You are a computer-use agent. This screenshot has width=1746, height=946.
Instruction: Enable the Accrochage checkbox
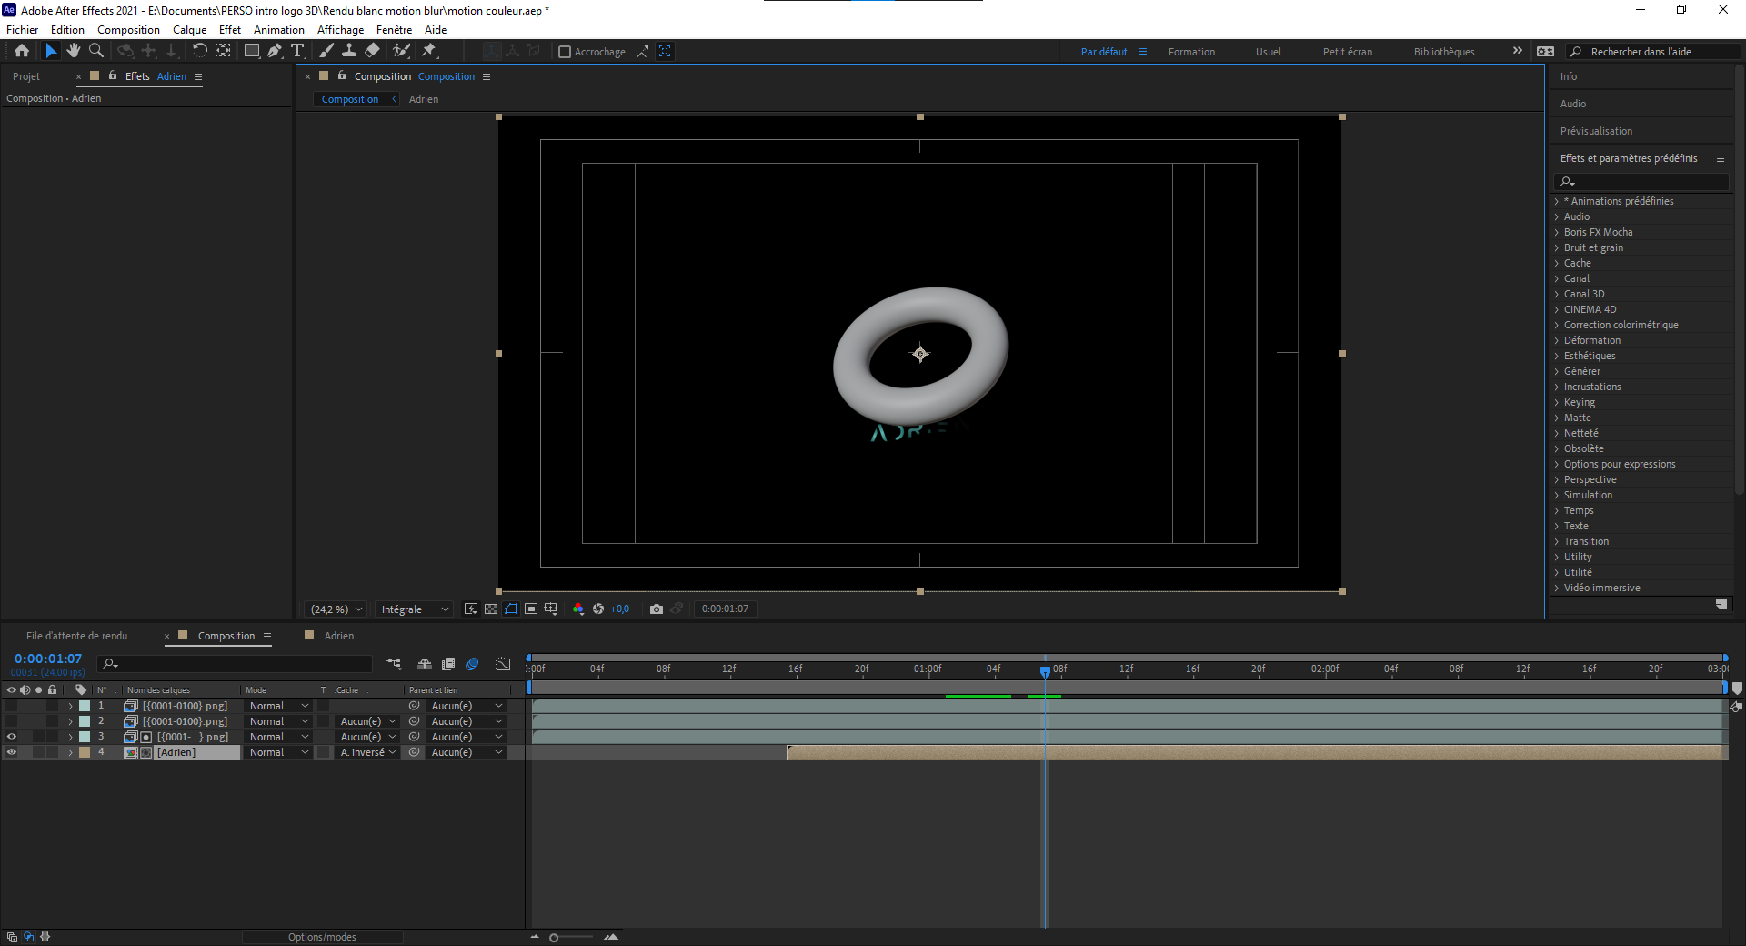point(565,52)
